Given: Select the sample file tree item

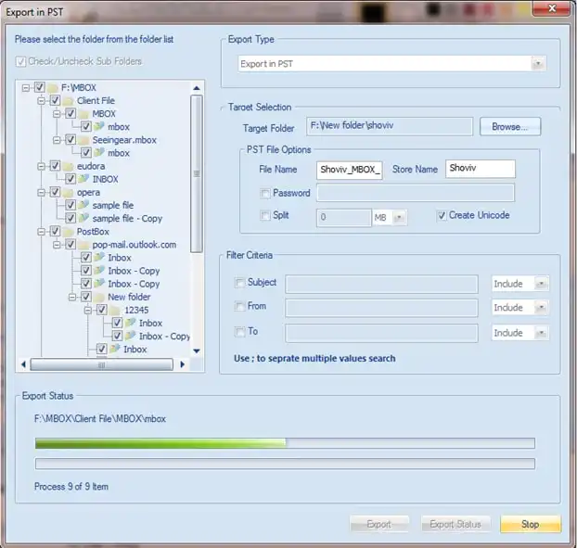Looking at the screenshot, I should coord(113,205).
